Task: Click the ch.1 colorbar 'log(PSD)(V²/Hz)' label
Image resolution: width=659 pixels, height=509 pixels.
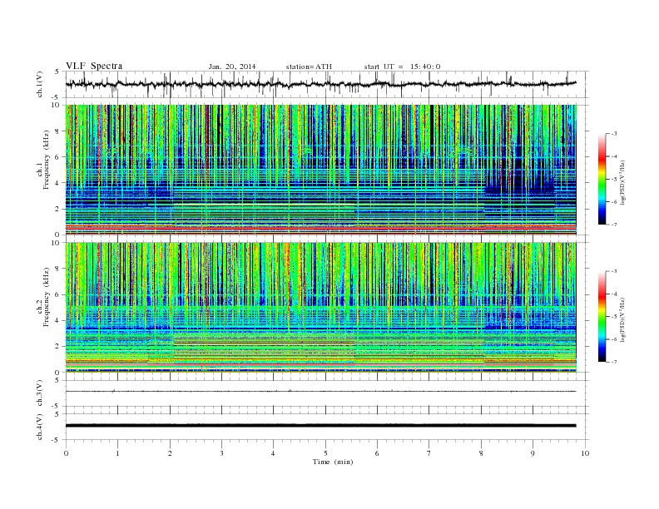Action: (622, 182)
